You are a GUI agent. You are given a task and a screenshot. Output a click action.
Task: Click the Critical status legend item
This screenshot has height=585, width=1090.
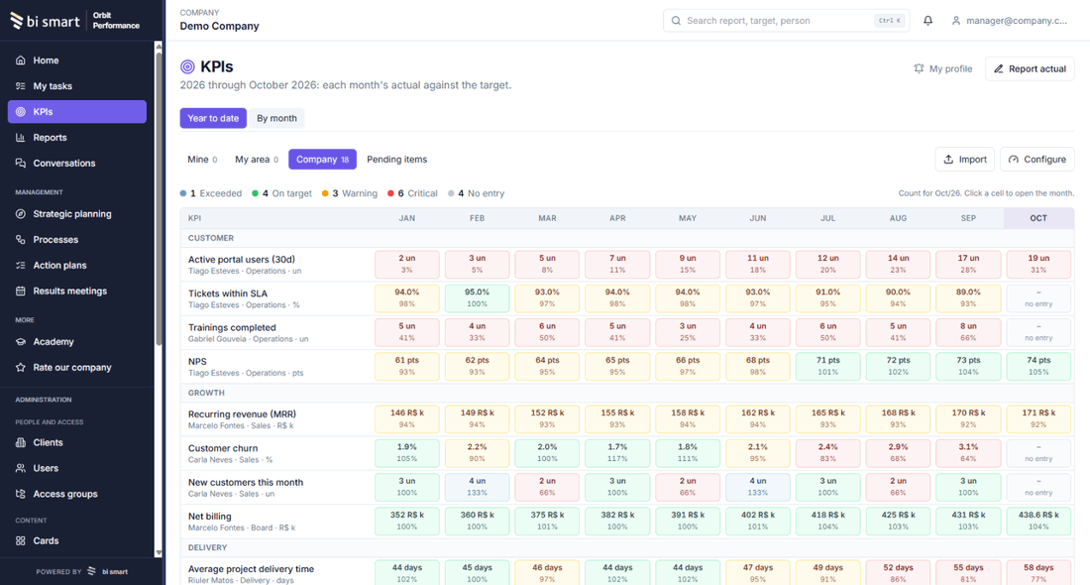pos(412,193)
